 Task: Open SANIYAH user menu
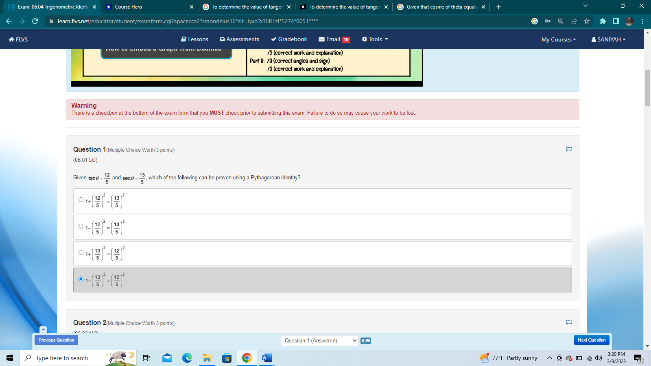pyautogui.click(x=608, y=39)
